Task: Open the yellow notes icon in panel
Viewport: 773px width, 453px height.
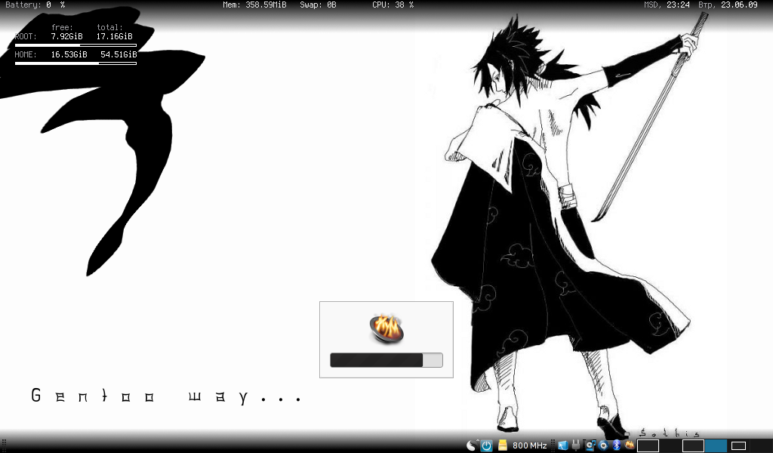Action: click(502, 445)
